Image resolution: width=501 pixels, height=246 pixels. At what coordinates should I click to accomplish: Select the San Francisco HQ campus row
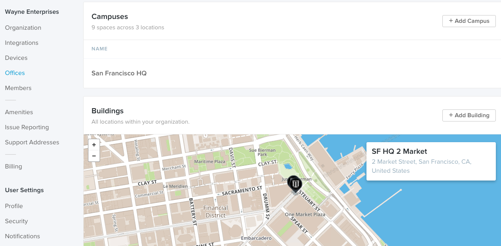[119, 73]
